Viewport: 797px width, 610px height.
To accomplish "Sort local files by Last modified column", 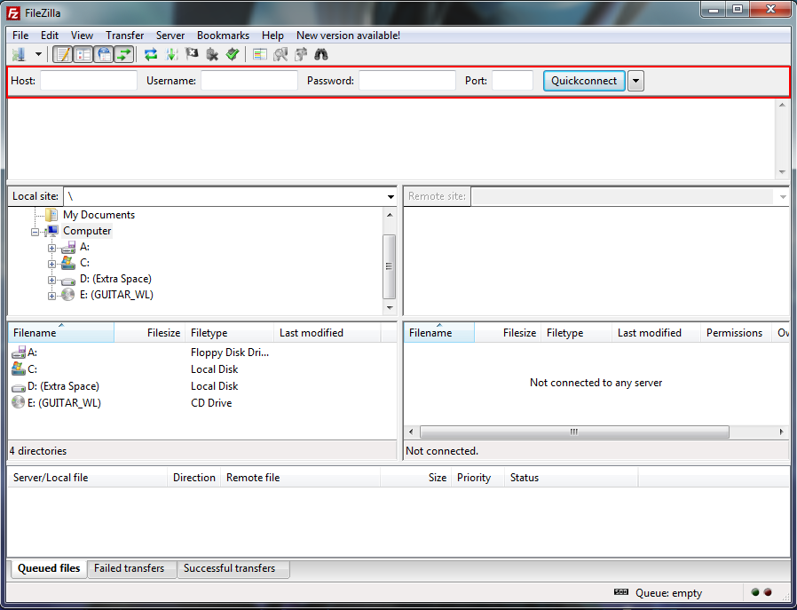I will (327, 332).
